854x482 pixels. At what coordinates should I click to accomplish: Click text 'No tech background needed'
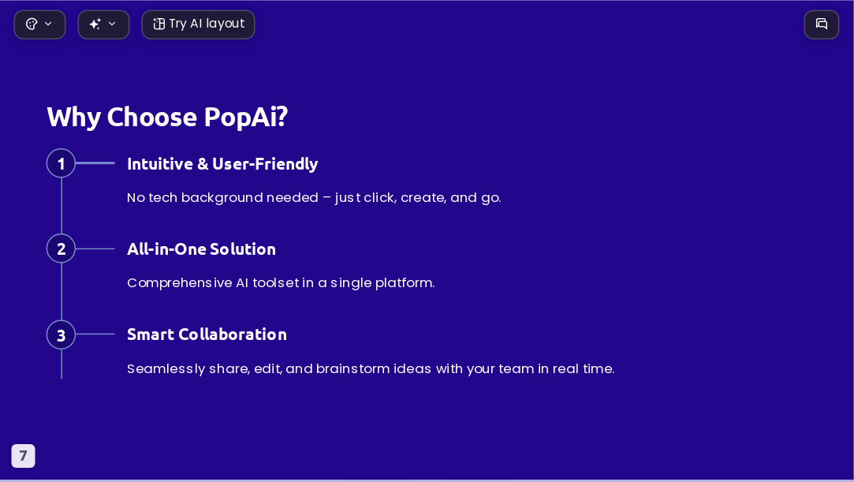[222, 197]
